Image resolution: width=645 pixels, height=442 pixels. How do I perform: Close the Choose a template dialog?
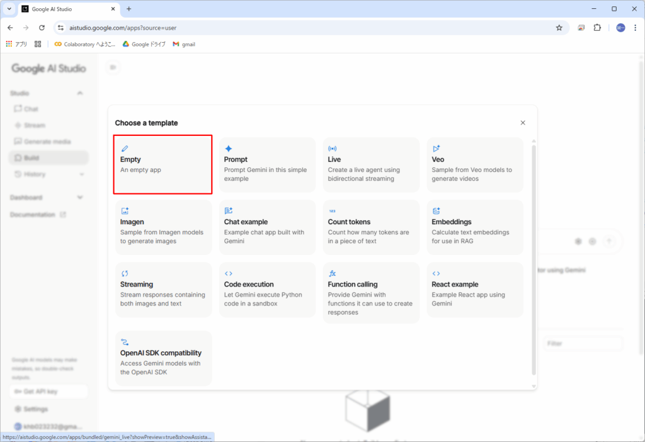click(x=523, y=123)
